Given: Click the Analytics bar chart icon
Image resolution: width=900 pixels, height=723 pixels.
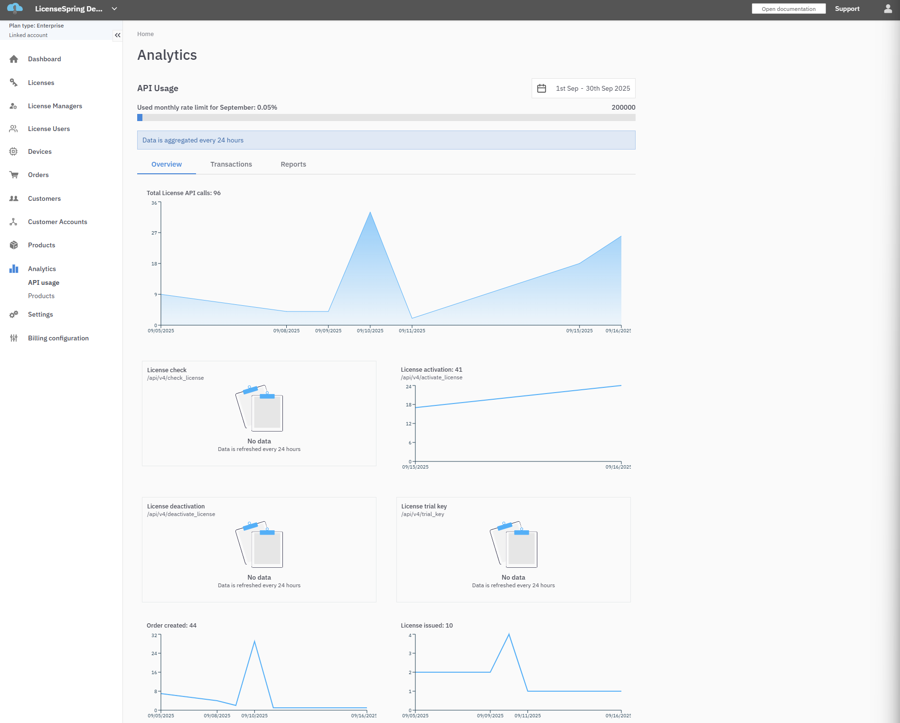Looking at the screenshot, I should coord(14,269).
